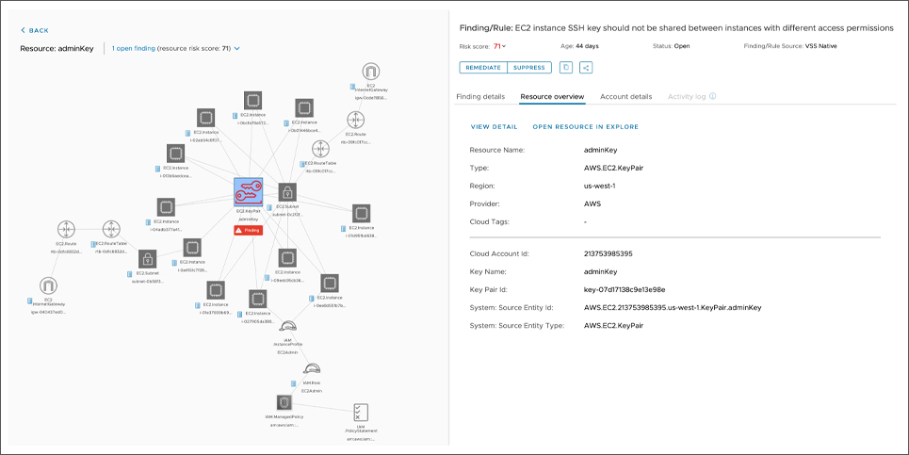Switch to the Finding details tab
Viewport: 909px width, 455px height.
[480, 96]
